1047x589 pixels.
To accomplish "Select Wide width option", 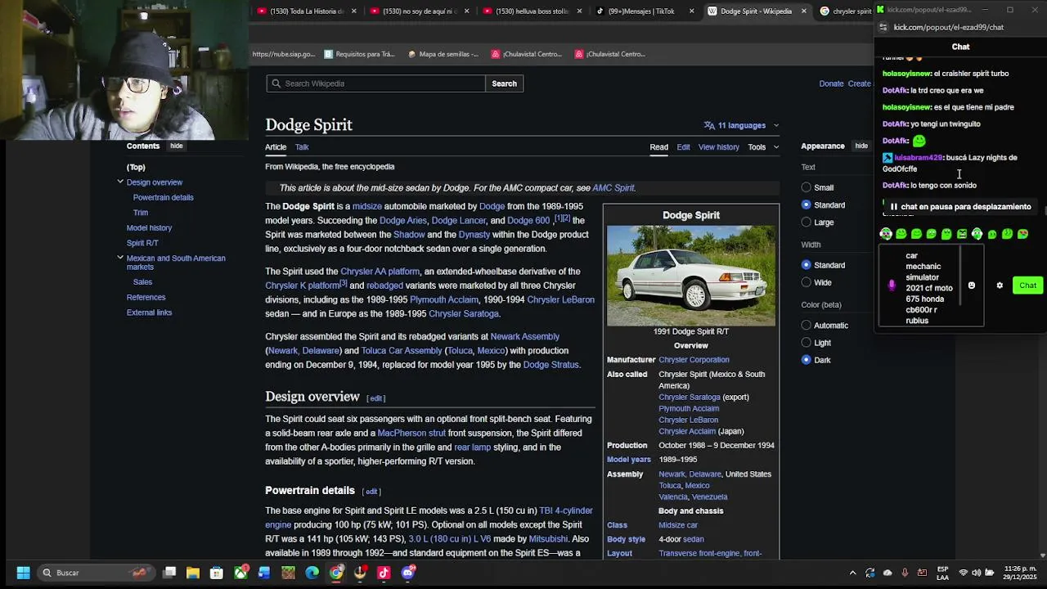I will pos(807,282).
